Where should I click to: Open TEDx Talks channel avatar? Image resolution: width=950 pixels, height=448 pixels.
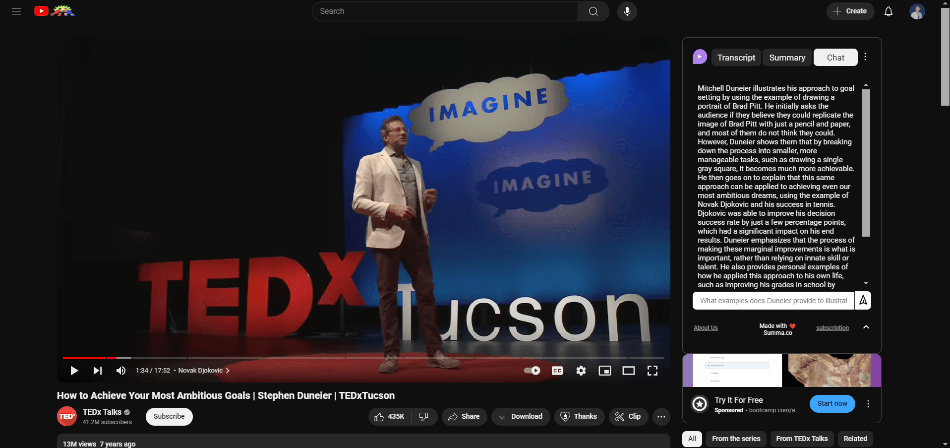(66, 416)
